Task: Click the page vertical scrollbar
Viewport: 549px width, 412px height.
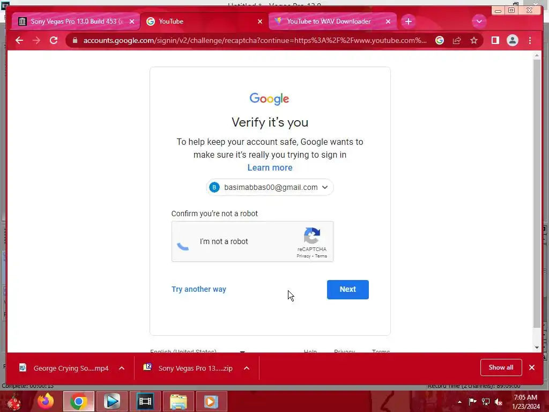Action: point(537,194)
